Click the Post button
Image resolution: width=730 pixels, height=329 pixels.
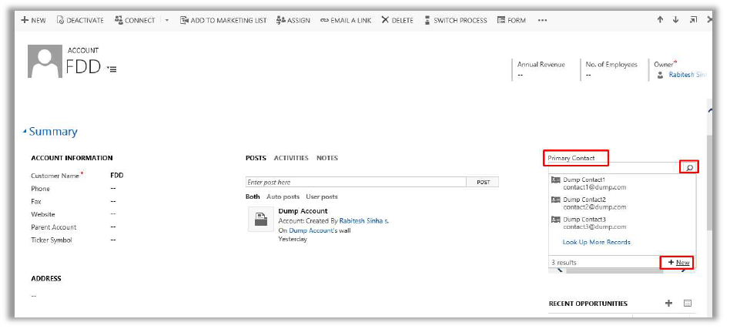click(483, 183)
